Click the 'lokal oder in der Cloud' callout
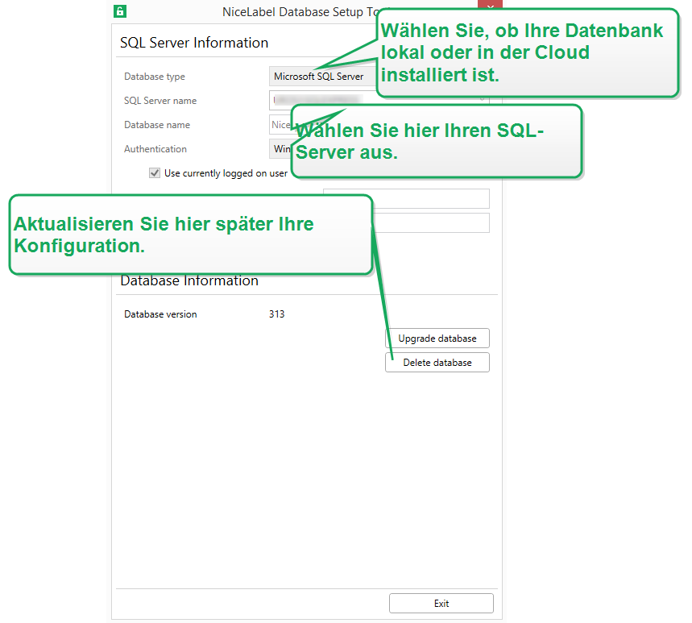This screenshot has width=692, height=623. click(527, 53)
